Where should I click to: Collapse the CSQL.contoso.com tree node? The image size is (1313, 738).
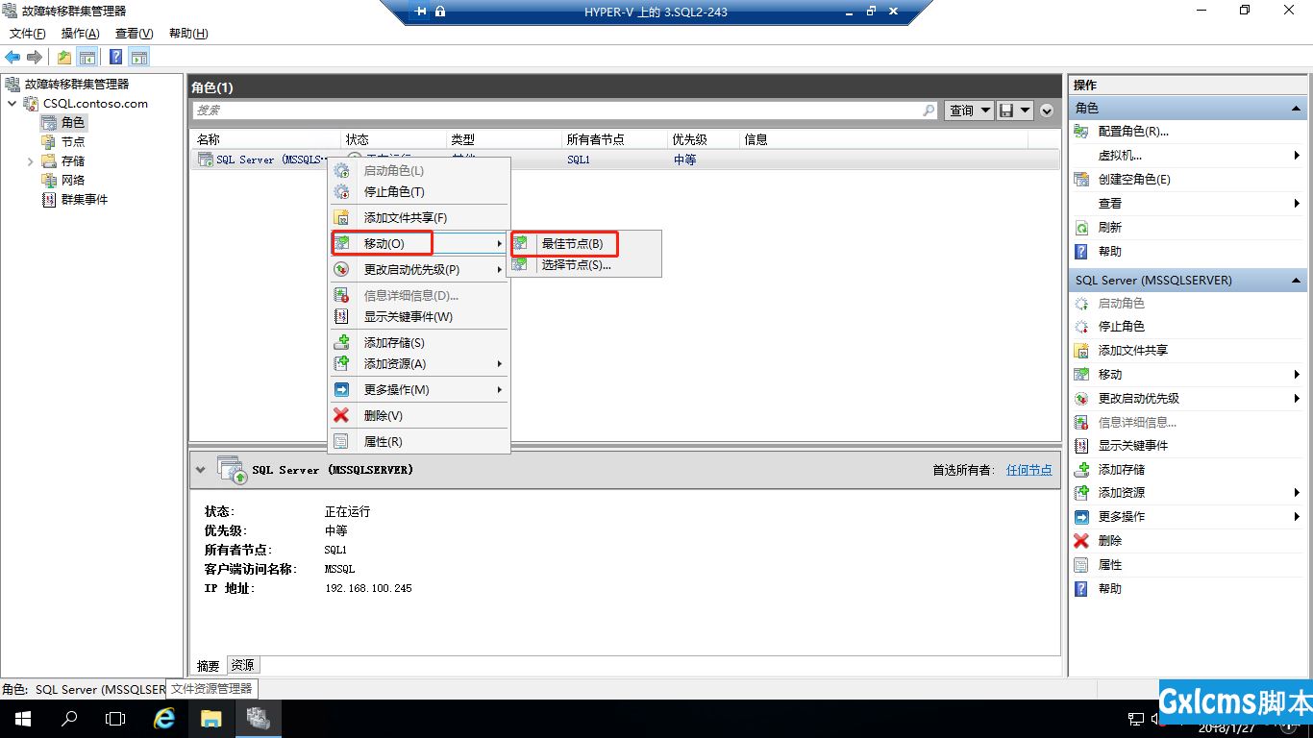pyautogui.click(x=12, y=104)
